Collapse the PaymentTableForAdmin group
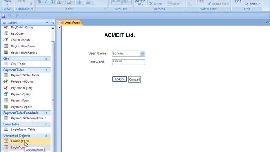Viewport: 270px width, 152px height. (46, 113)
